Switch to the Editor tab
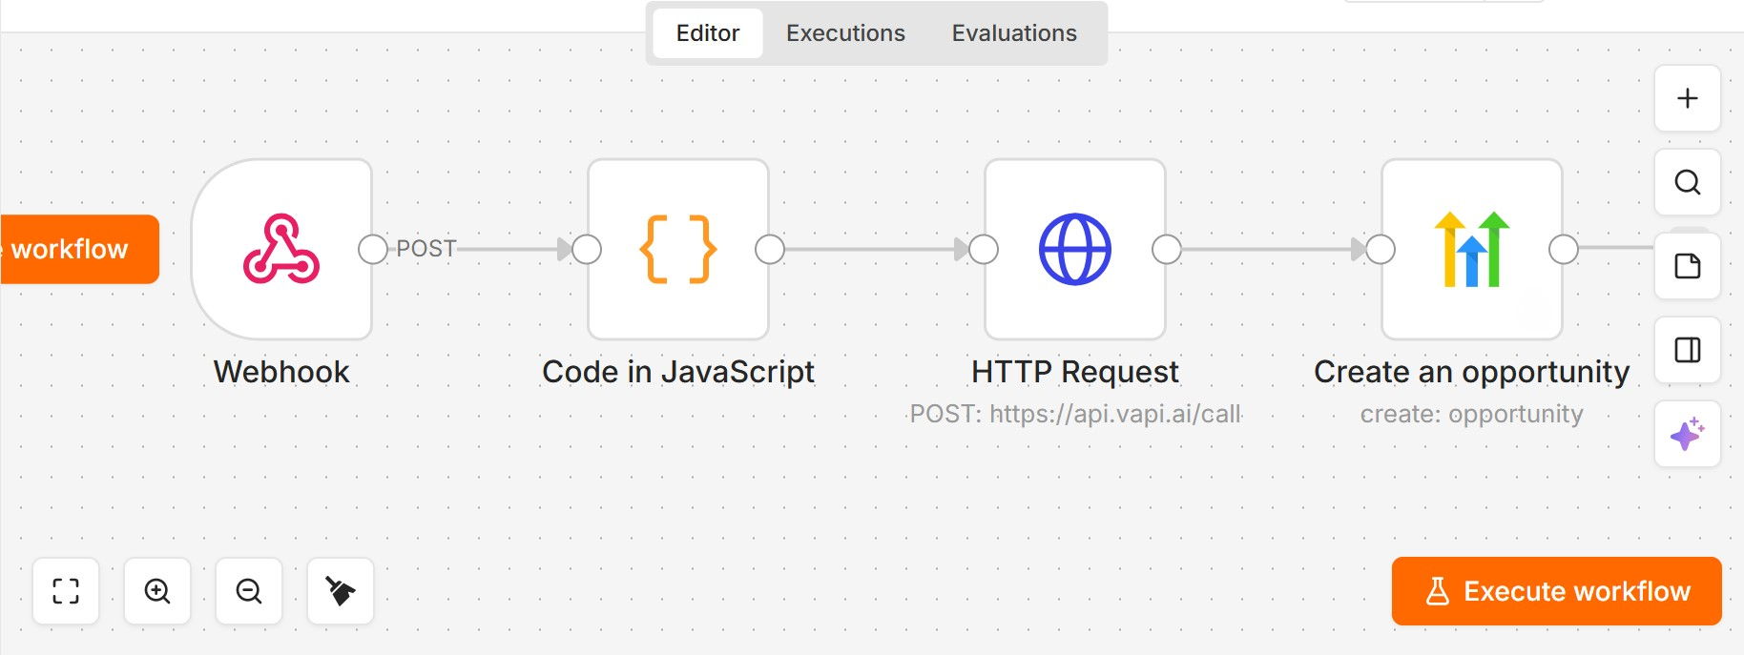Viewport: 1744px width, 655px height. click(x=708, y=33)
